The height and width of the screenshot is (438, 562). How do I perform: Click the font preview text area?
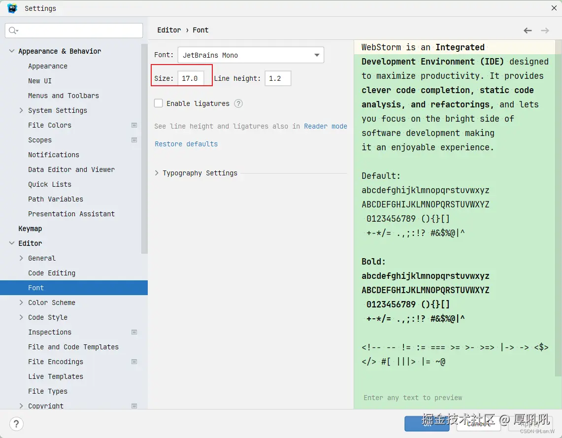454,224
